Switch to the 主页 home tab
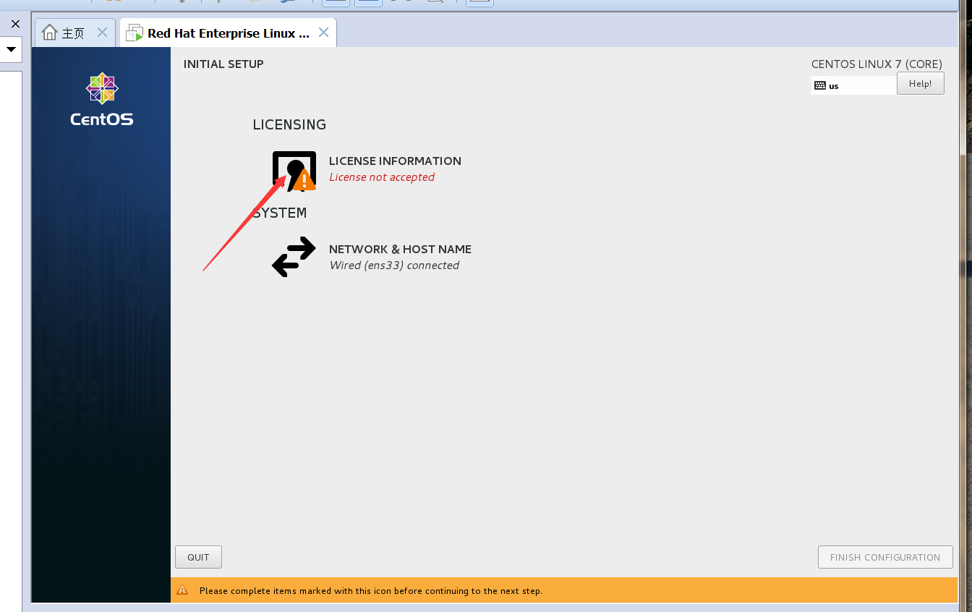Viewport: 972px width, 612px height. click(x=75, y=33)
